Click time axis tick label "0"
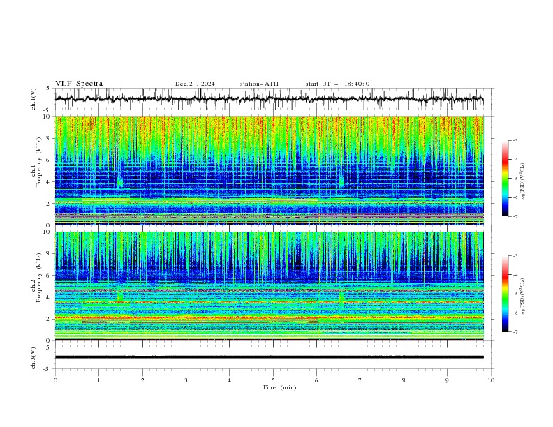 [55, 380]
